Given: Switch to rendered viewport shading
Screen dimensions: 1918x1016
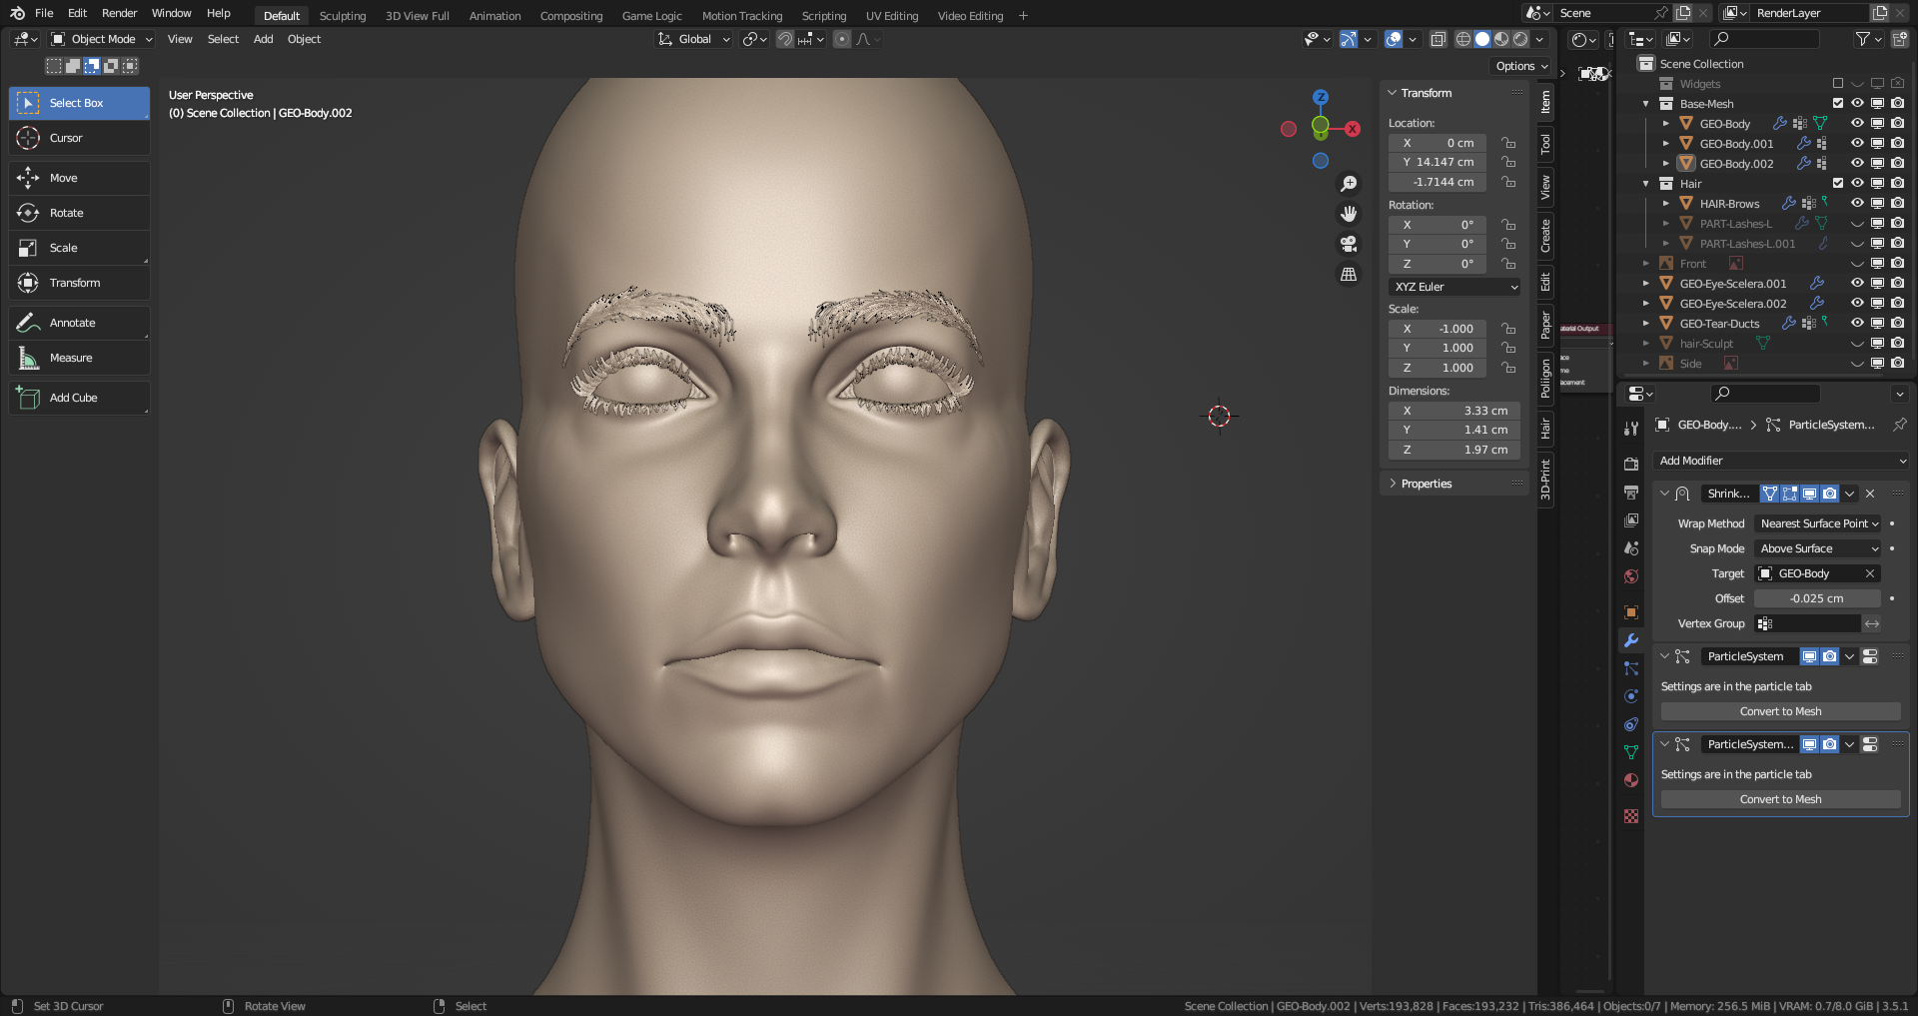Looking at the screenshot, I should pos(1520,39).
